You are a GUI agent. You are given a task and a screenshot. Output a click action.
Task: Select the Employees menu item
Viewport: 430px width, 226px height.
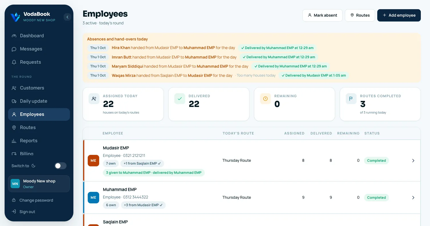tap(39, 114)
